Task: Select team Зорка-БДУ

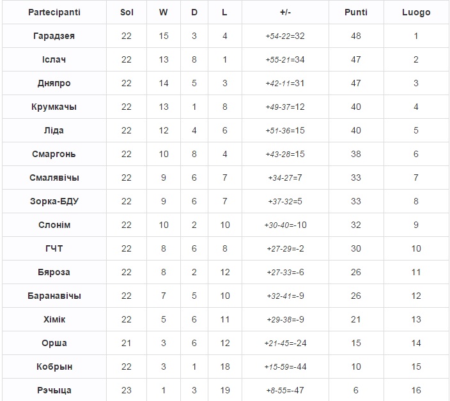Action: tap(54, 201)
